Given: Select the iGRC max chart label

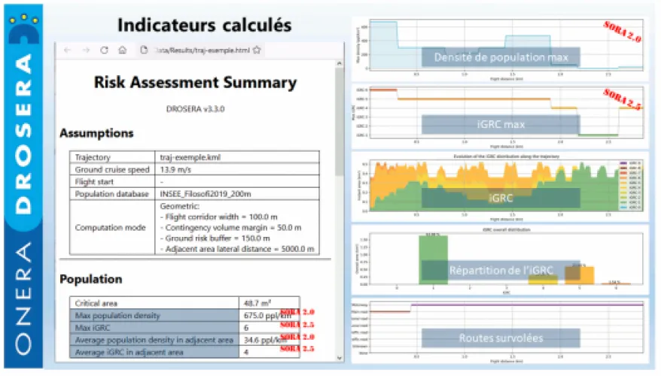Looking at the screenshot, I should [x=501, y=124].
